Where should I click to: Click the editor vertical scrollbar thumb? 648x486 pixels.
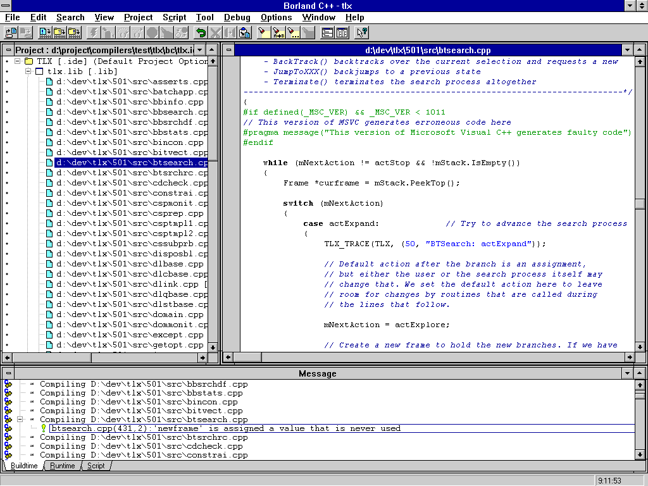tap(640, 204)
